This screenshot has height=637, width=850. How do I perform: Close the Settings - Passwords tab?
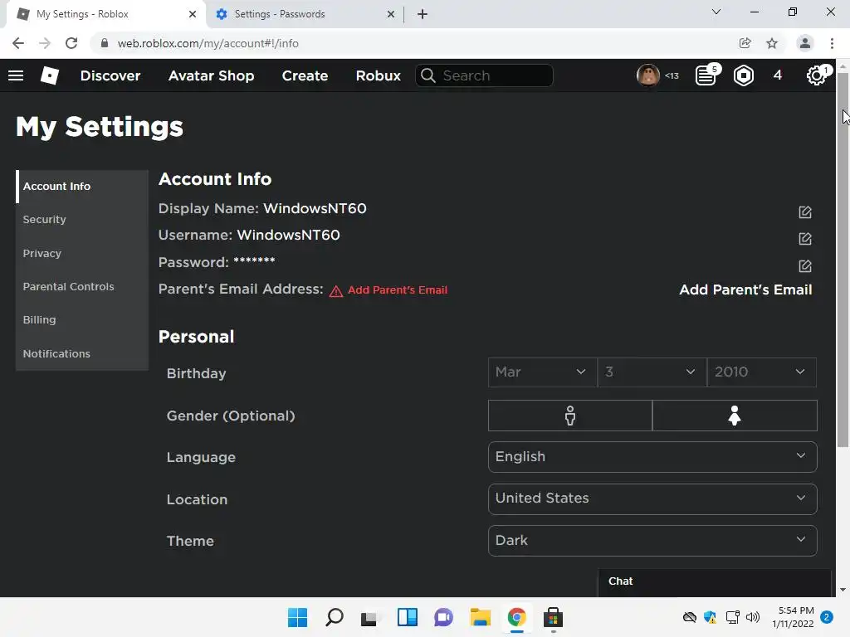391,14
